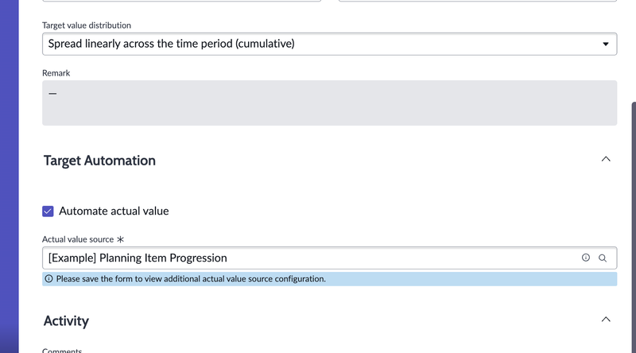Click the Target Automation section heading

point(99,161)
